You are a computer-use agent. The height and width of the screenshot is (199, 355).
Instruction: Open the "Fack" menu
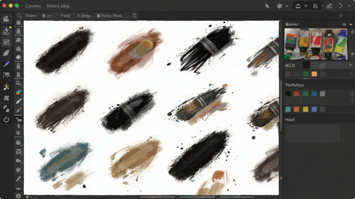tap(66, 16)
